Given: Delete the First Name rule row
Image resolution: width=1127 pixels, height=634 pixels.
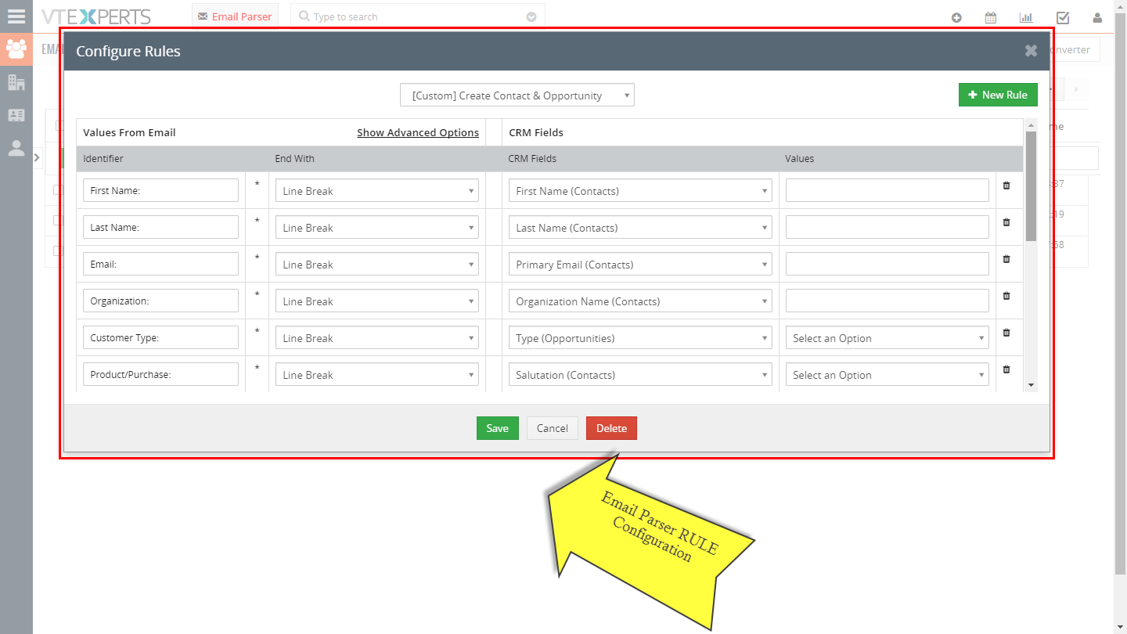Looking at the screenshot, I should 1006,186.
